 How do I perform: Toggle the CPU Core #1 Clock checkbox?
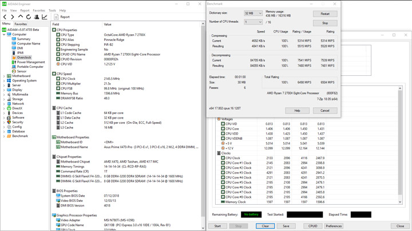(x=223, y=163)
